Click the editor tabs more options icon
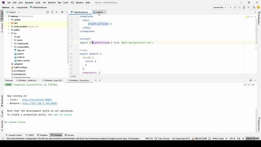Viewport: 261px width, 147px height. coord(255,12)
